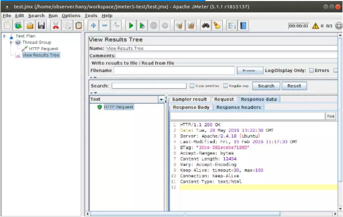The height and width of the screenshot is (217, 343).
Task: Click the Paste clipboard icon
Action: tap(79, 25)
